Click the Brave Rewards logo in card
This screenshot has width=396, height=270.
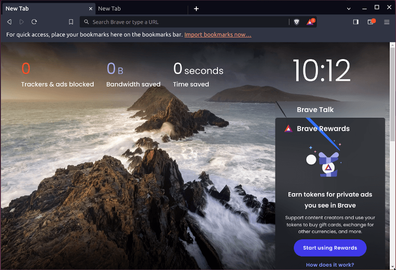tap(288, 128)
